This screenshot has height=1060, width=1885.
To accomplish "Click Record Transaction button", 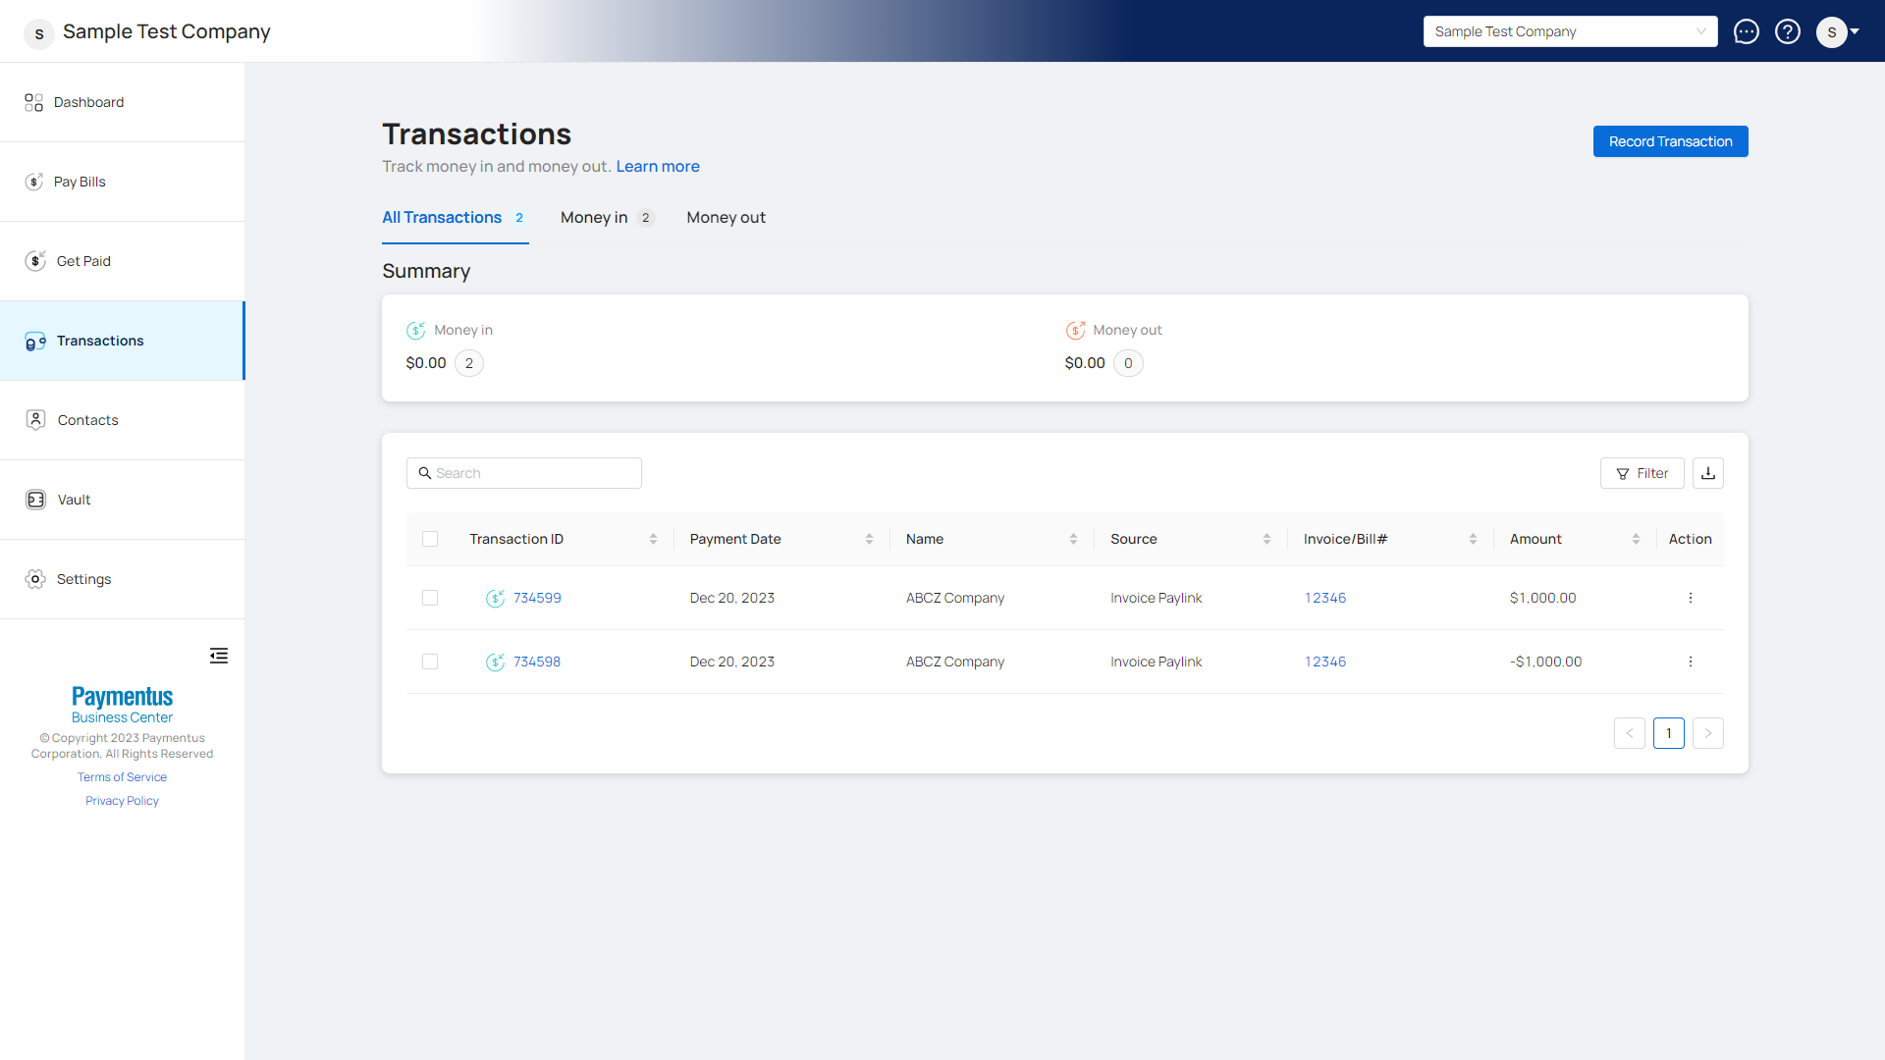I will coord(1670,141).
